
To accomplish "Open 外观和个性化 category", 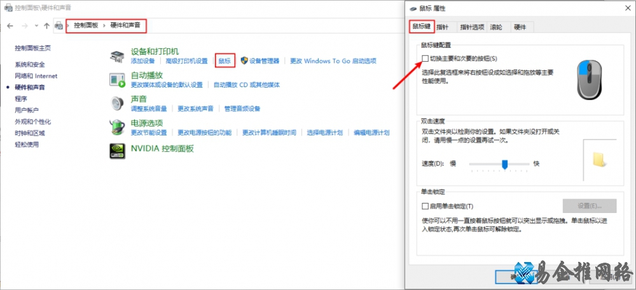I will click(x=33, y=121).
